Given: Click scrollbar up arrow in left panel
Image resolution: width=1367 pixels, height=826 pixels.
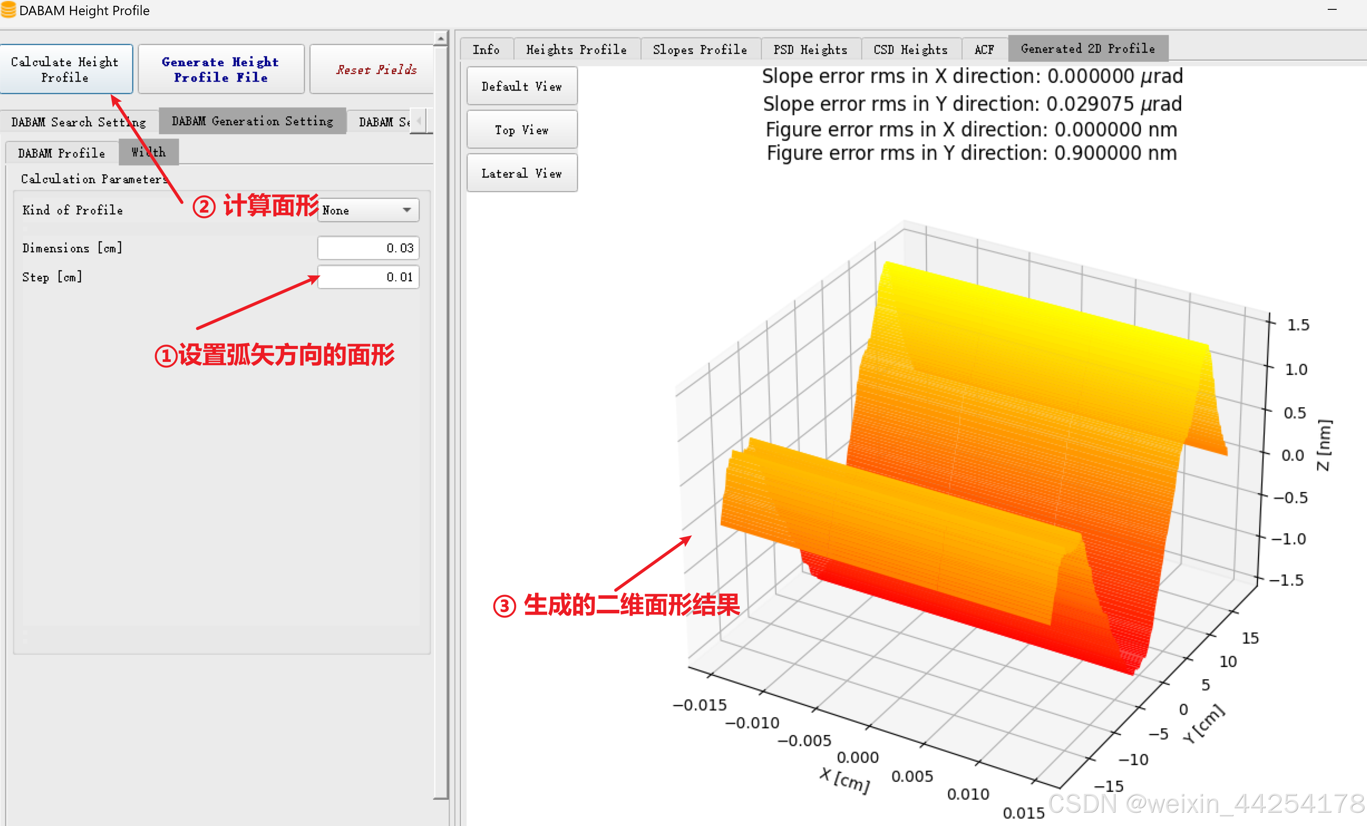Looking at the screenshot, I should point(441,38).
